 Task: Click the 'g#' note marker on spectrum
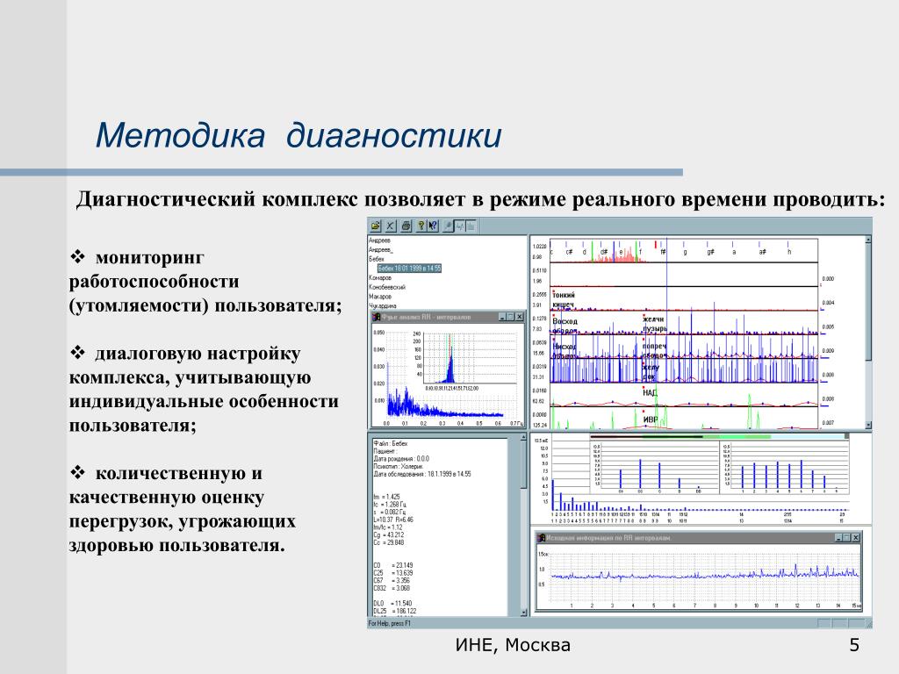pos(710,252)
